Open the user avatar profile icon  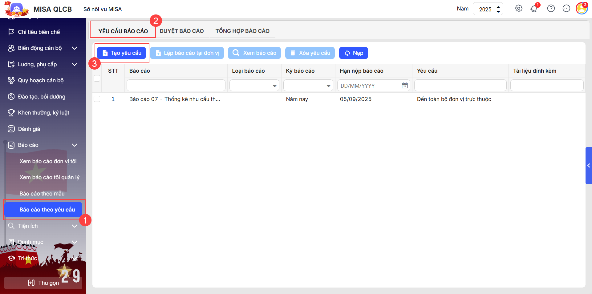pos(582,9)
